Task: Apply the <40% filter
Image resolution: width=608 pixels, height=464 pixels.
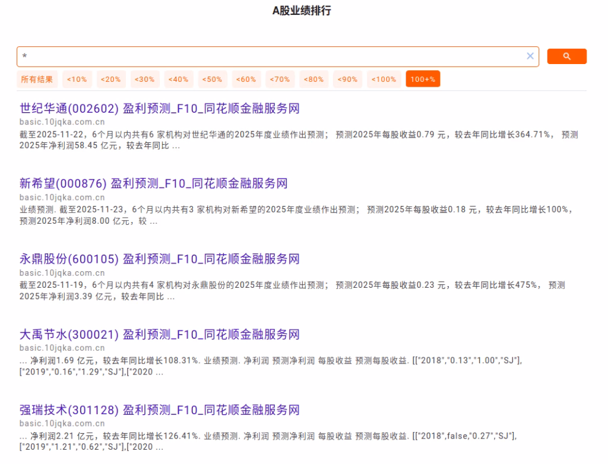Action: (178, 79)
